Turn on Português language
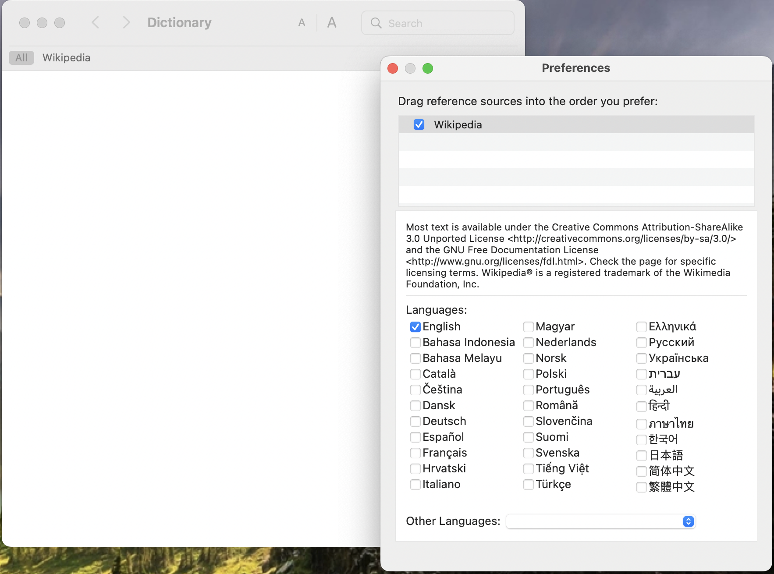 [529, 390]
